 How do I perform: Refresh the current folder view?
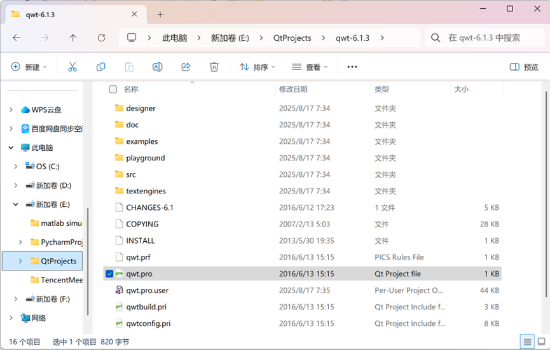click(101, 38)
